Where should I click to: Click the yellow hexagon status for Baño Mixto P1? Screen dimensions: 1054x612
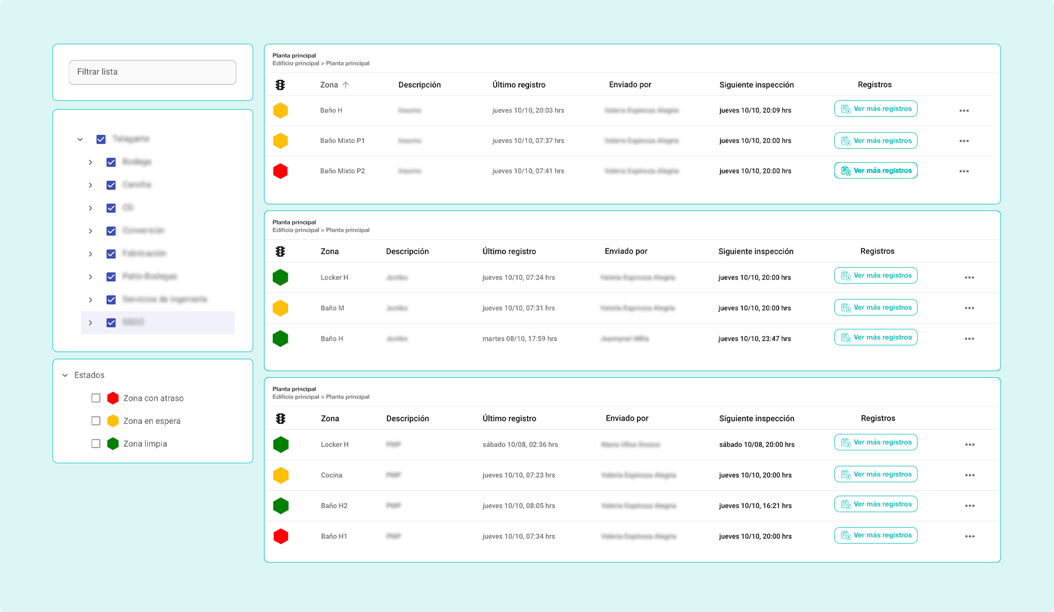tap(280, 141)
